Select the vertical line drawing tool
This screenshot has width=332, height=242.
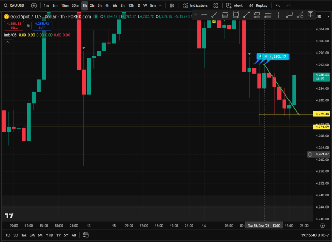coord(279,15)
